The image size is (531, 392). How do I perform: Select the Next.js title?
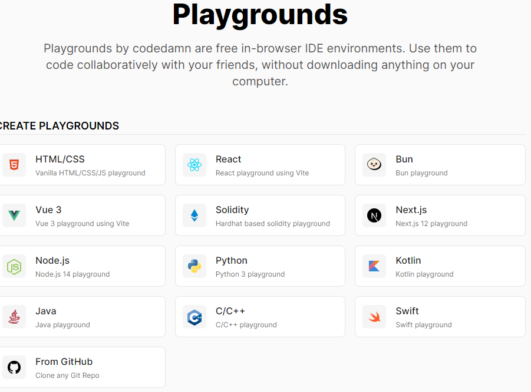pyautogui.click(x=411, y=210)
